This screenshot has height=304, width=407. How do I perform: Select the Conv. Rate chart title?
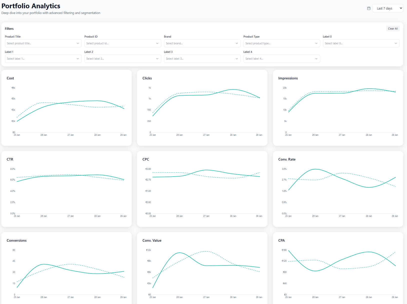[287, 159]
